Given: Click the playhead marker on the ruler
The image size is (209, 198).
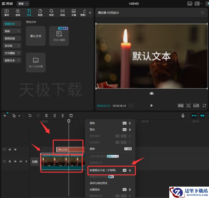Looking at the screenshot, I should pos(69,121).
